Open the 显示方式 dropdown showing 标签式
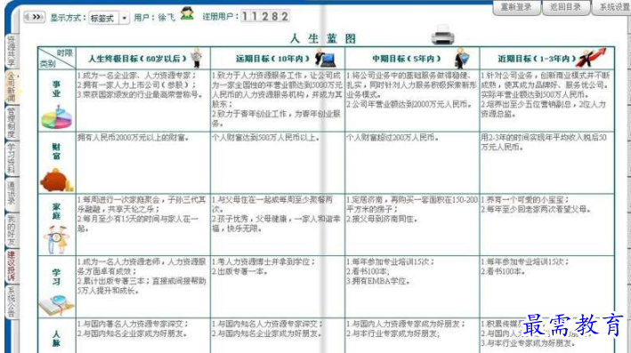The image size is (631, 353). pyautogui.click(x=109, y=18)
